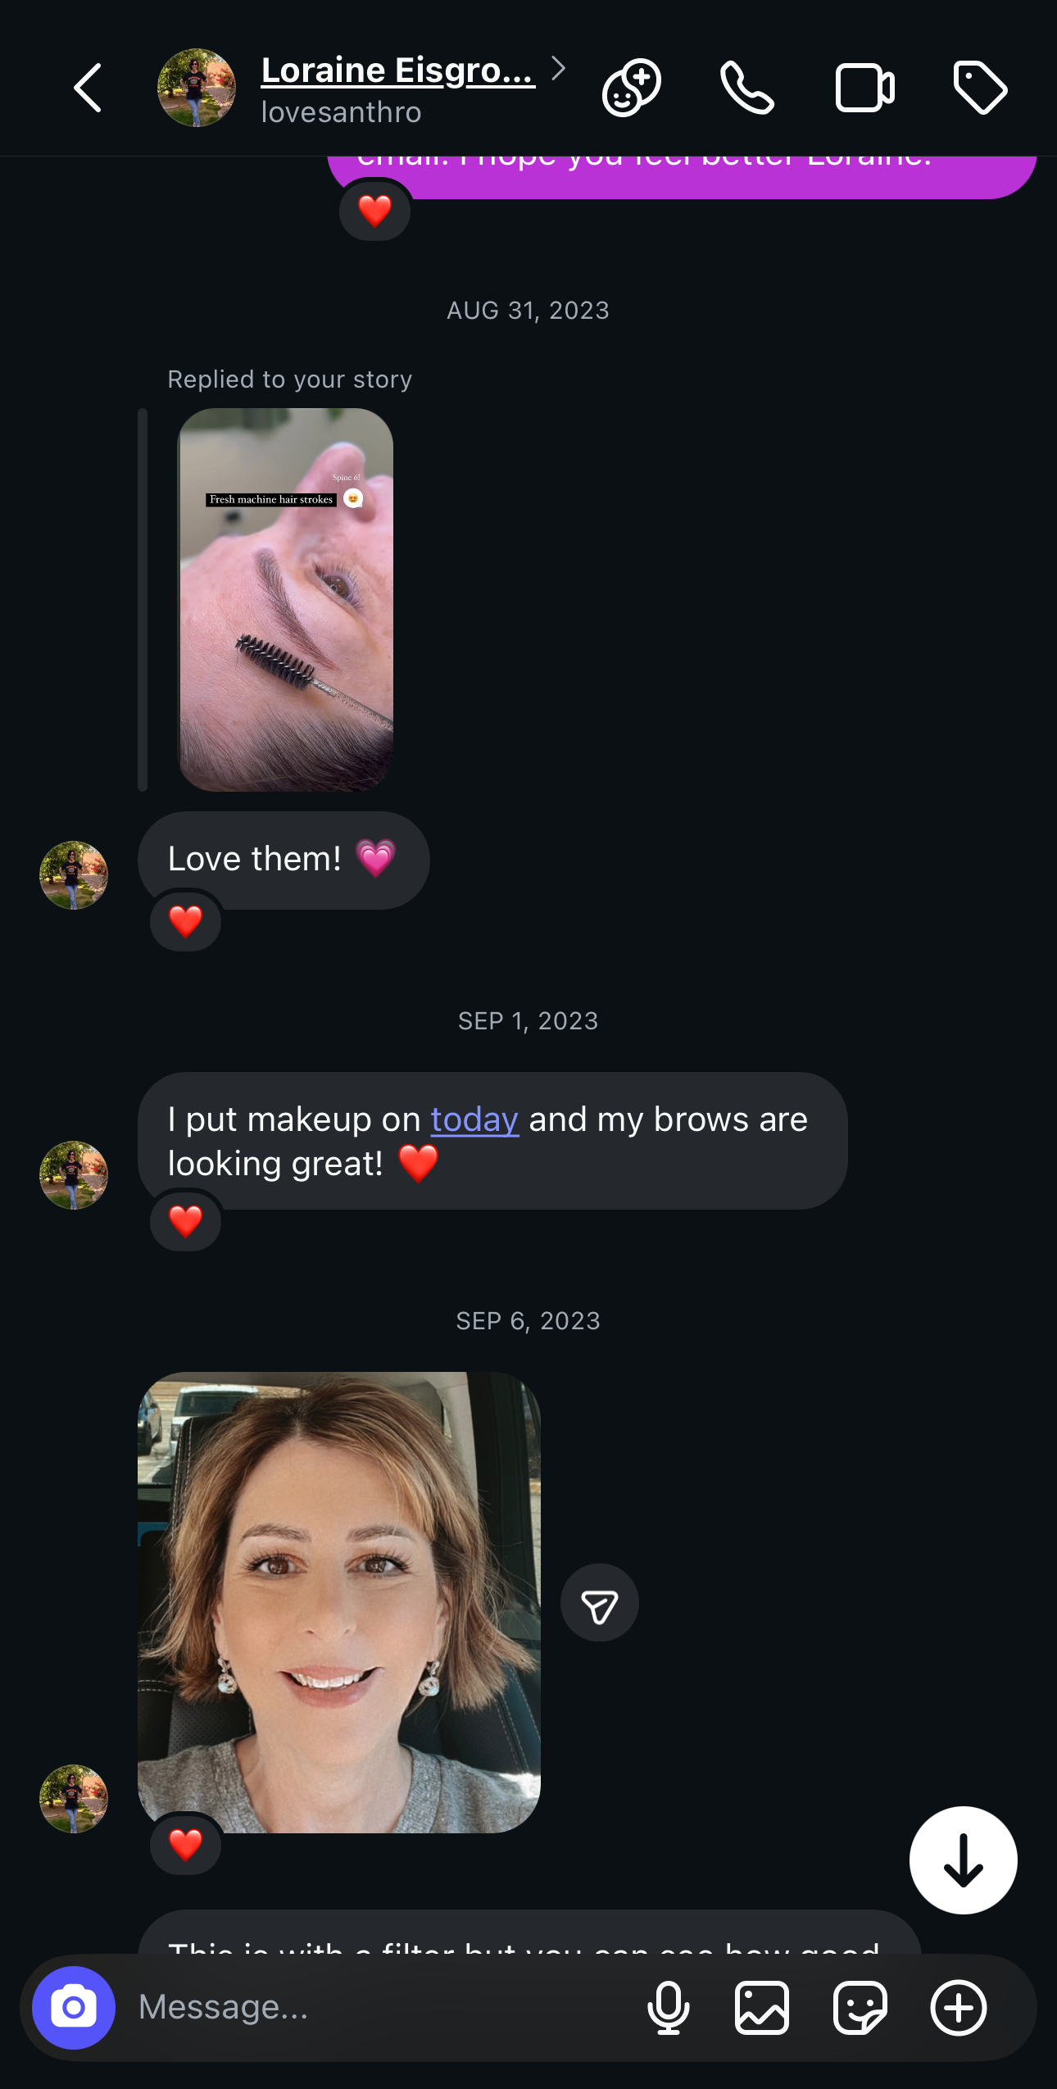Tap the back arrow
Image resolution: width=1057 pixels, height=2089 pixels.
click(88, 88)
